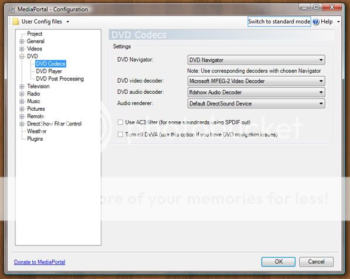Open the Audio renderer dropdown
This screenshot has height=279, width=350.
pos(256,104)
